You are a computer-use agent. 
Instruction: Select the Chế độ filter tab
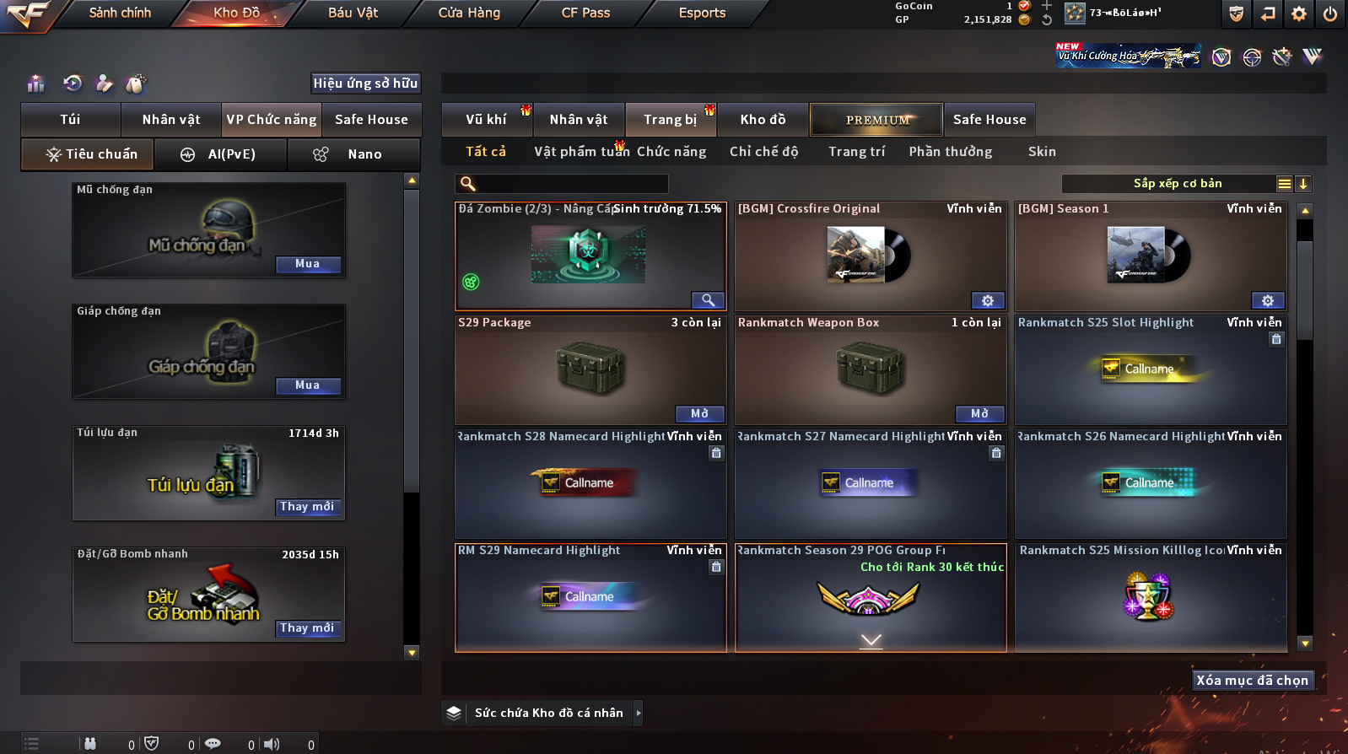click(x=763, y=152)
